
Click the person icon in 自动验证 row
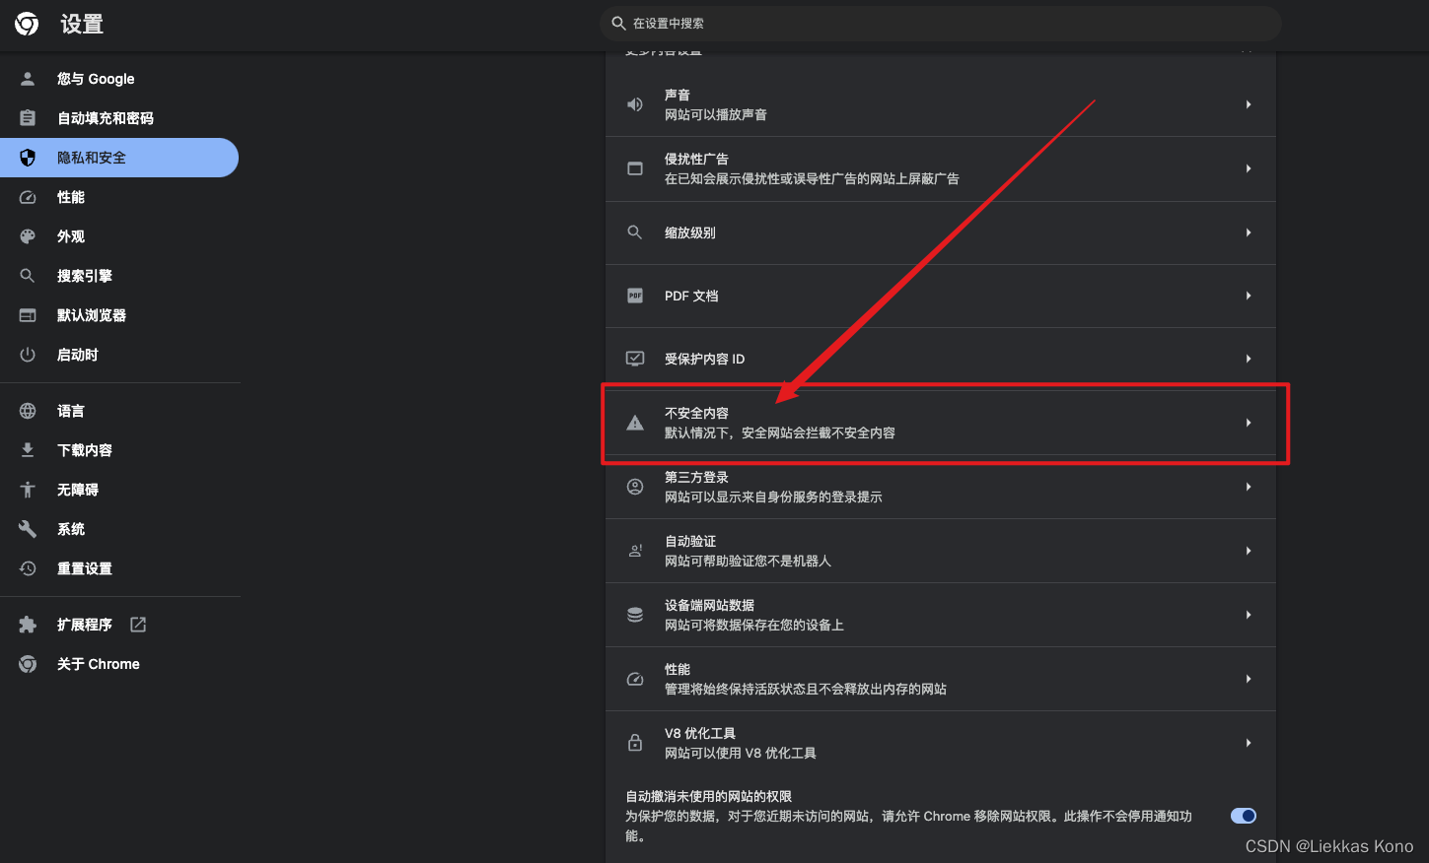[x=635, y=551]
